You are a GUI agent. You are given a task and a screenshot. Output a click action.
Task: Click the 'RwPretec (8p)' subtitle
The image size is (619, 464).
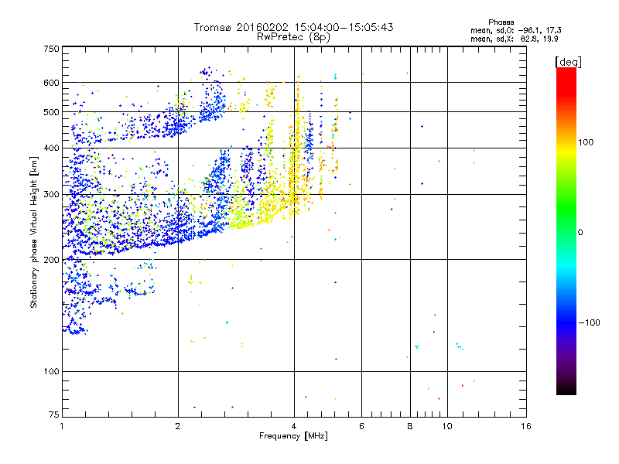click(x=293, y=37)
